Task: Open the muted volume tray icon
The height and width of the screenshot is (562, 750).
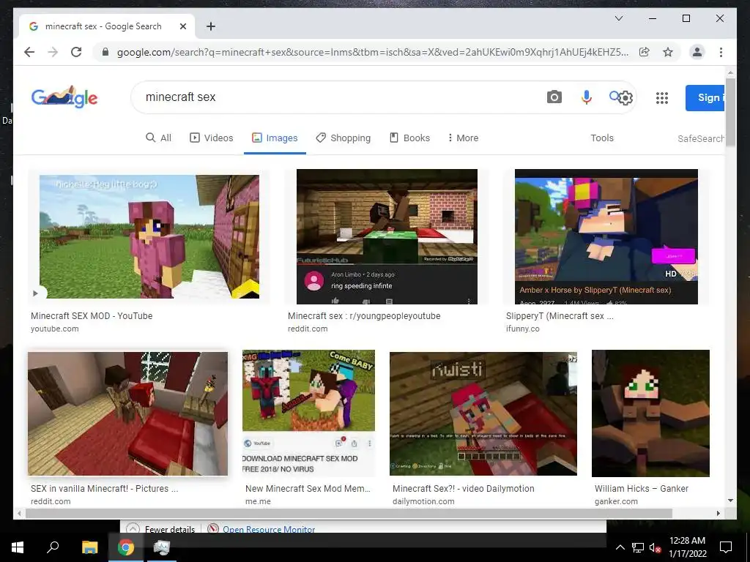Action: tap(655, 547)
